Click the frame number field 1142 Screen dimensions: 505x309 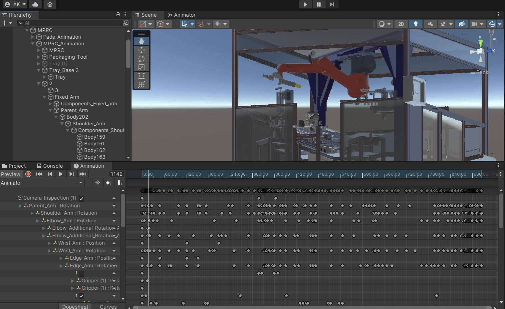coord(117,174)
